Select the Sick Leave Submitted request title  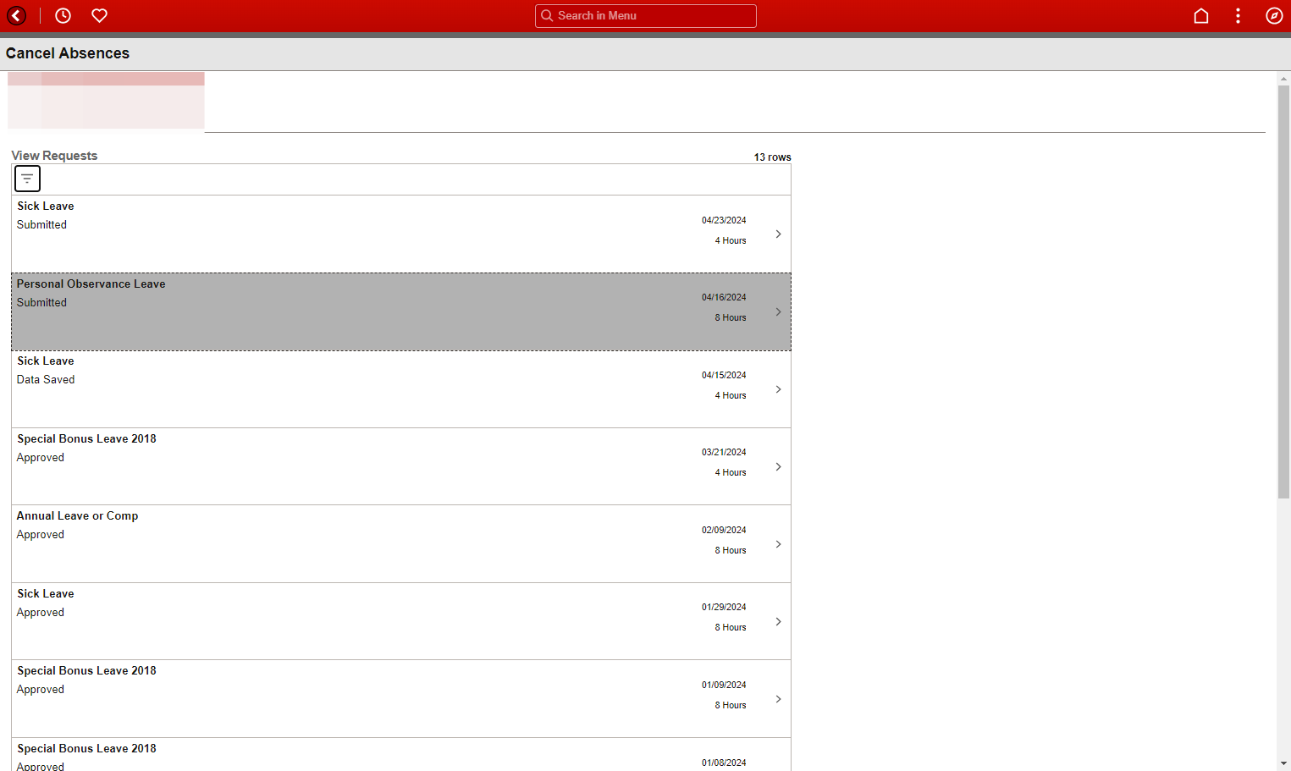pos(46,206)
